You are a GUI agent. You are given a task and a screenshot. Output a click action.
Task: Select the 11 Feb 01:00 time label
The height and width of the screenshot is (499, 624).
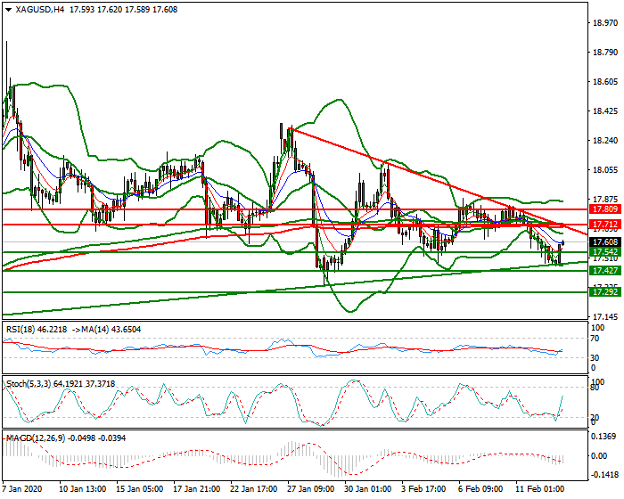tap(540, 488)
